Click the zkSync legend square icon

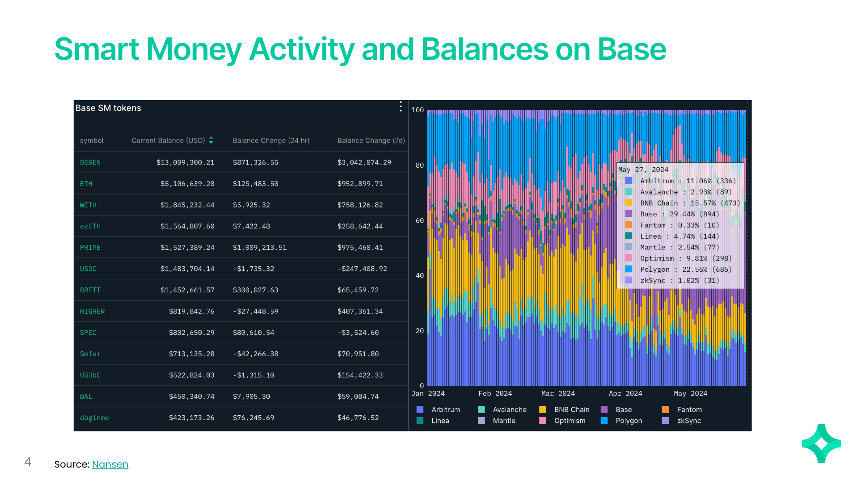click(x=666, y=421)
